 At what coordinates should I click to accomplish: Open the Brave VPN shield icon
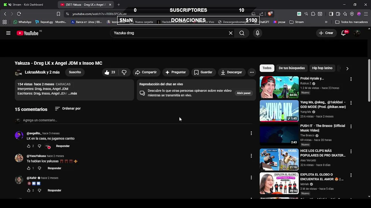tap(352, 14)
